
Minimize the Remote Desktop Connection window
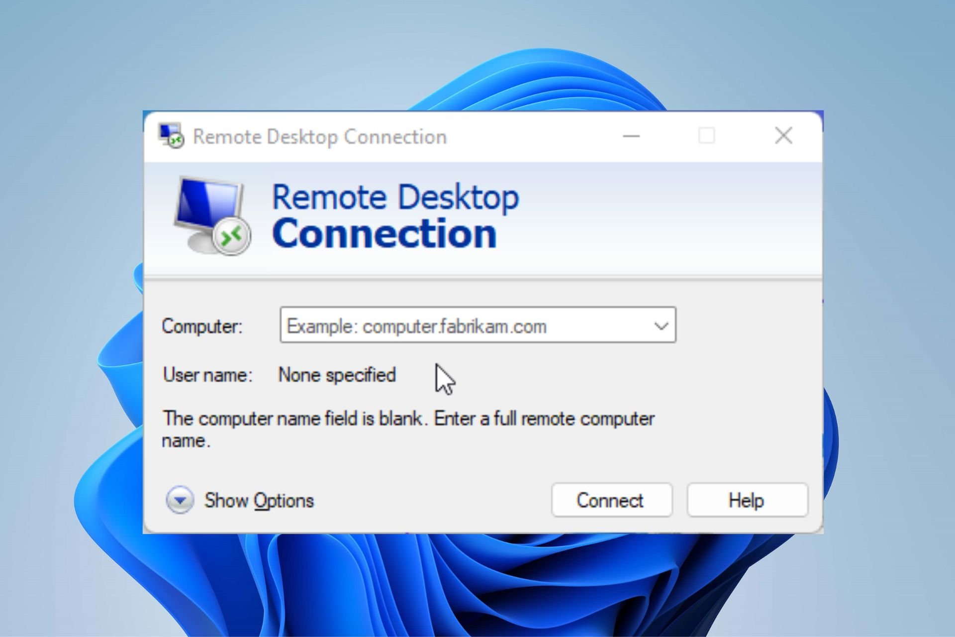coord(631,136)
